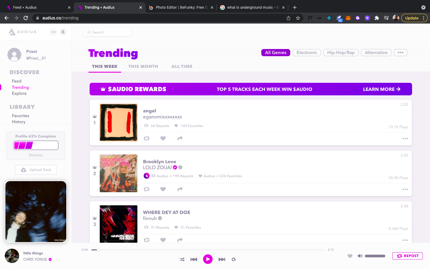Open Favorites in Library

[21, 116]
